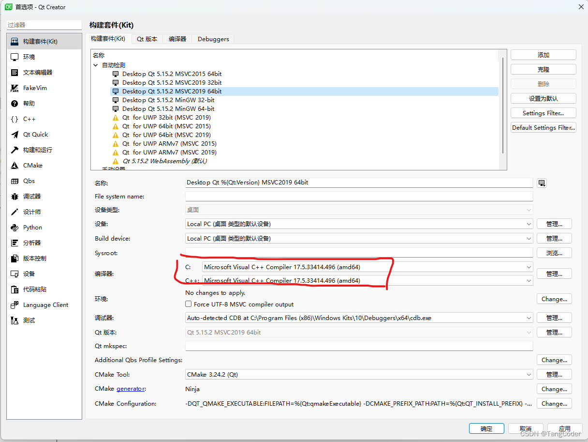Open the Build device dropdown
The image size is (588, 442).
click(359, 239)
